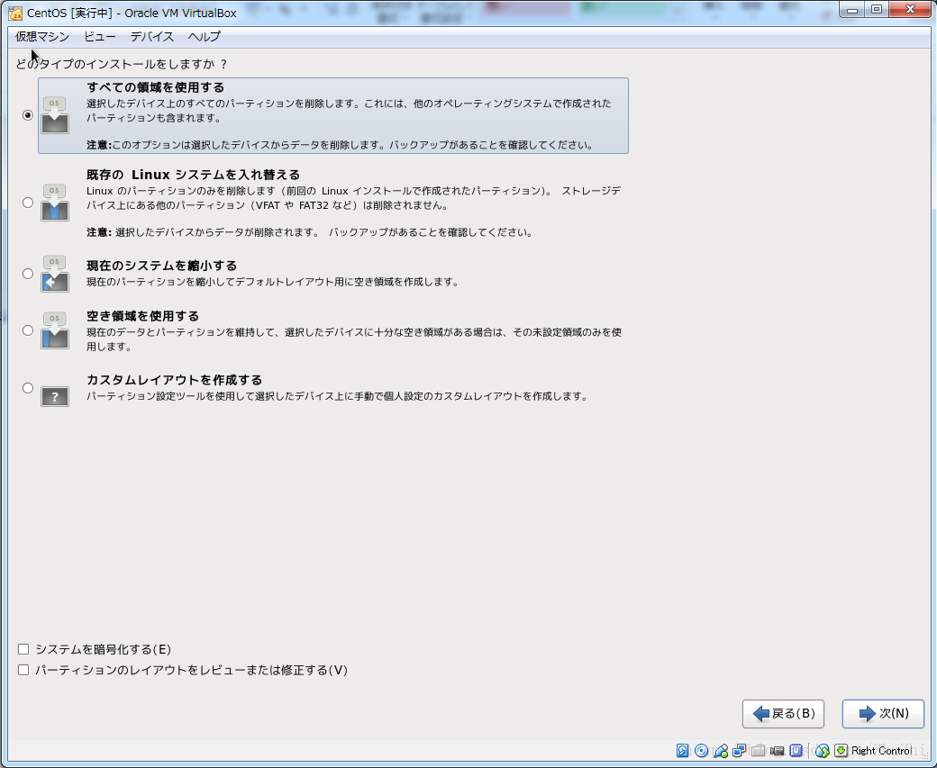Screen dimensions: 937x768
Task: Click the '空き領域を使用する' heading
Action: (143, 317)
